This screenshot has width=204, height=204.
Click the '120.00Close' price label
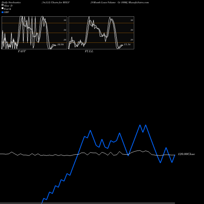pos(186,154)
